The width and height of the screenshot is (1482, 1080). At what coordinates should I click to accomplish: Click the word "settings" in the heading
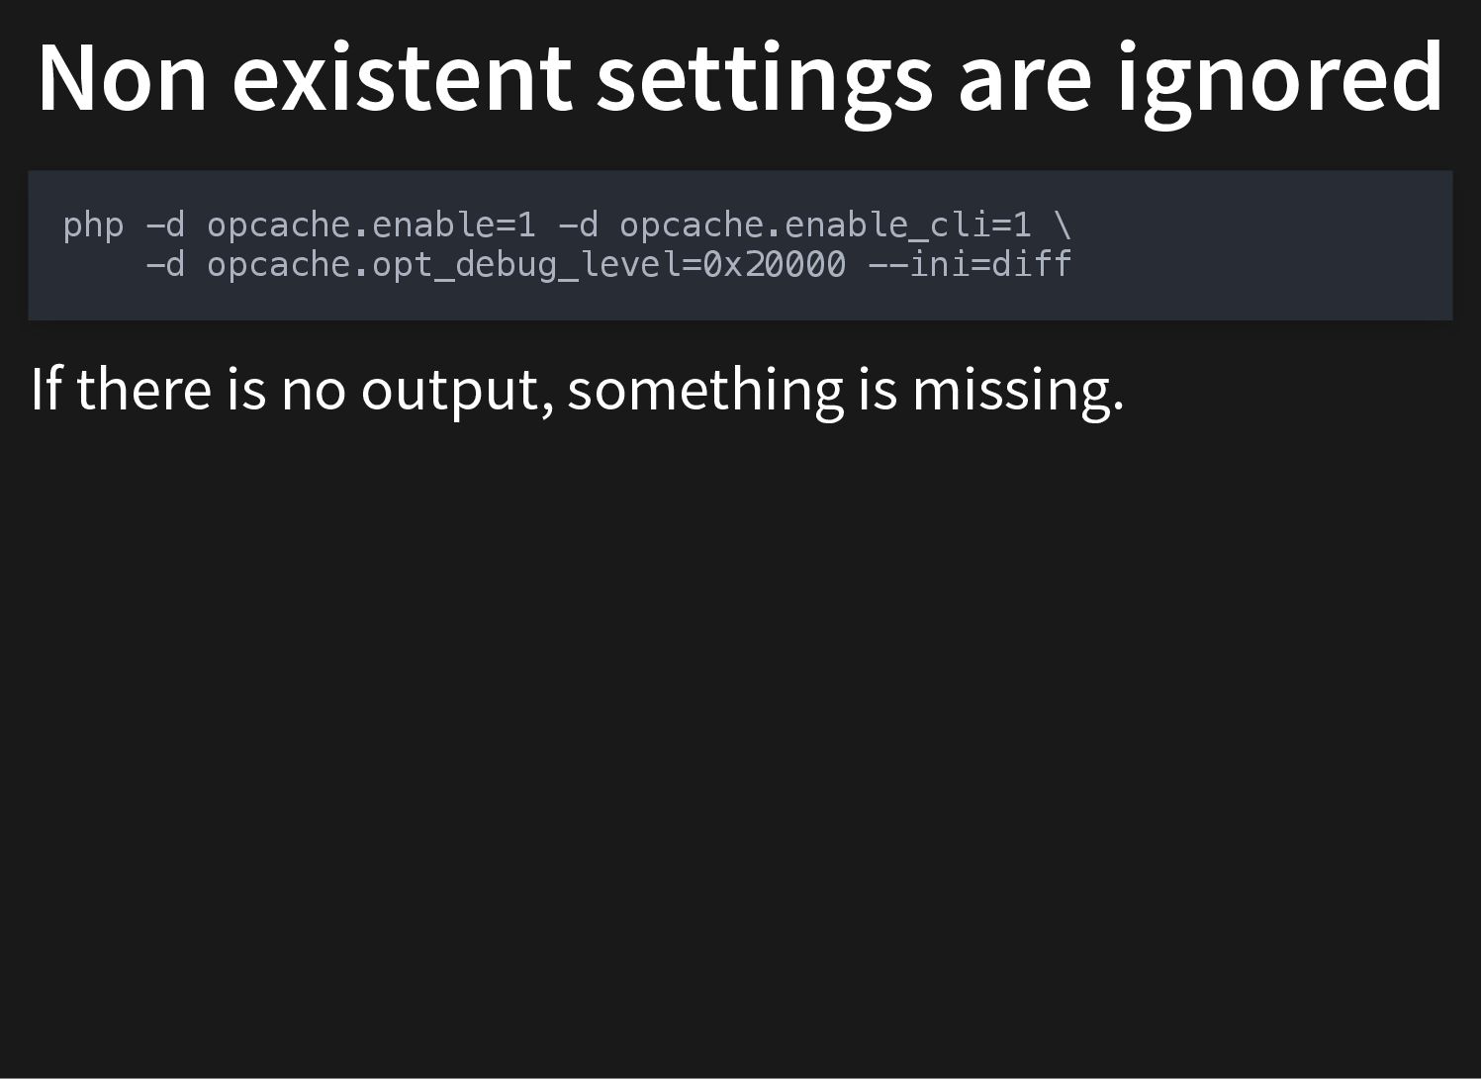(x=765, y=83)
